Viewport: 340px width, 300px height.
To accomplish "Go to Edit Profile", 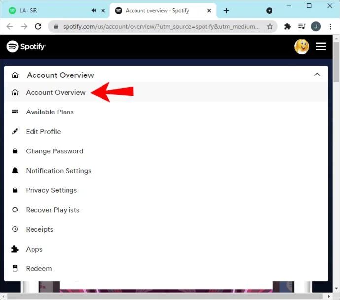I will pos(43,132).
